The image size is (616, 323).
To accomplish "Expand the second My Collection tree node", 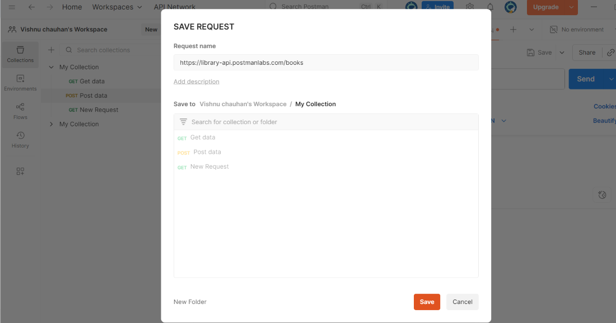I will click(51, 124).
